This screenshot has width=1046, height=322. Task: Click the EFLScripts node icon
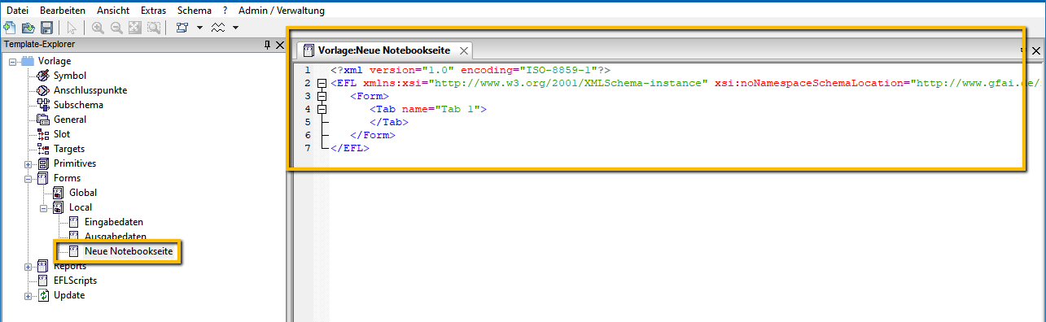pos(44,281)
